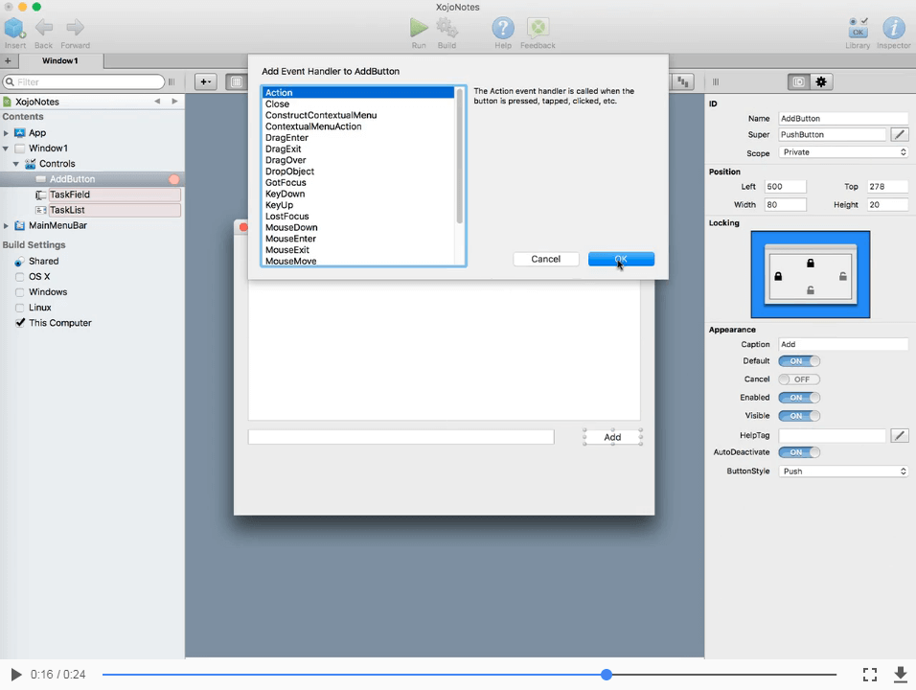Toggle the Default switch
This screenshot has width=916, height=690.
click(799, 361)
